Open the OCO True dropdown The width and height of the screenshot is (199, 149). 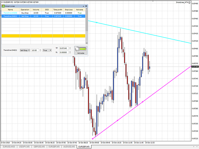[x=47, y=50]
